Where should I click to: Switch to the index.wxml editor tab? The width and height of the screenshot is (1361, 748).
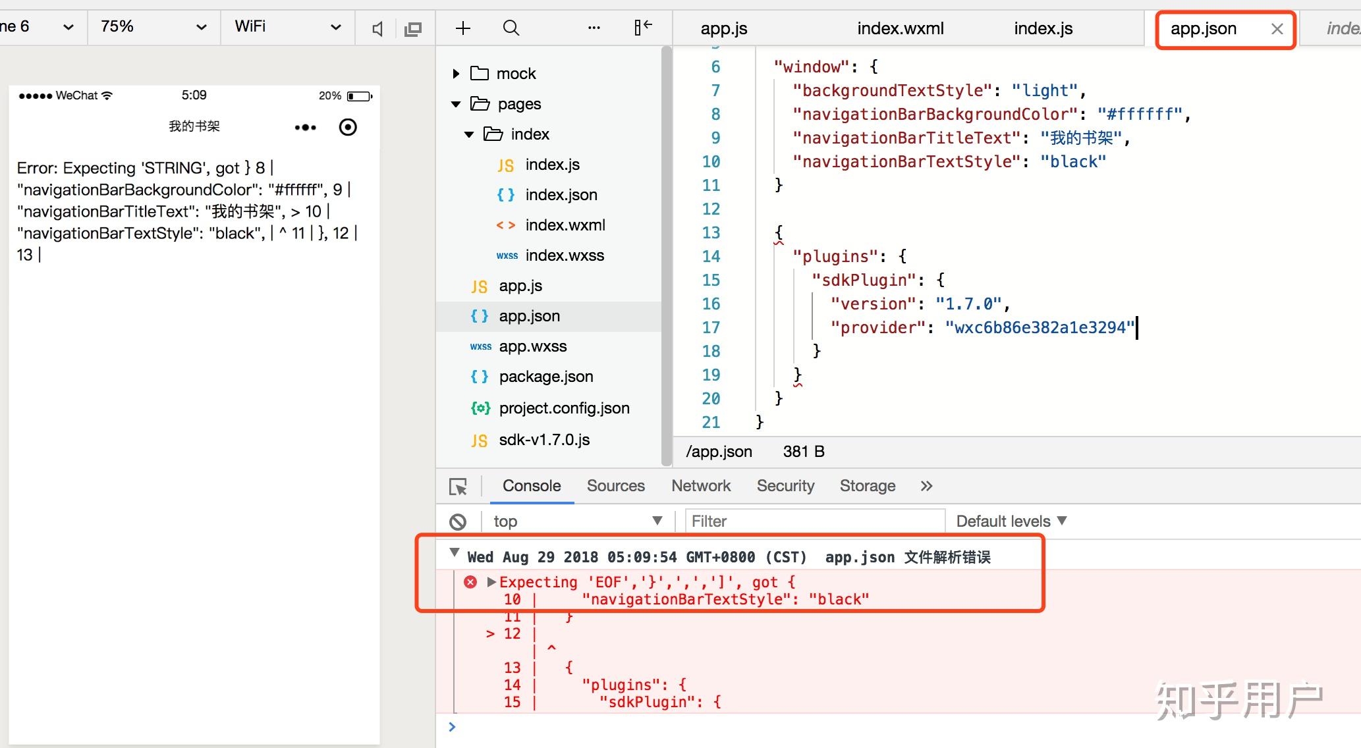[900, 28]
